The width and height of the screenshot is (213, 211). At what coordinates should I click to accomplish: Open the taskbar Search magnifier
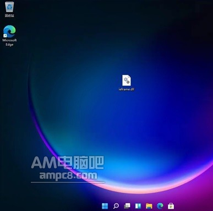(x=116, y=206)
